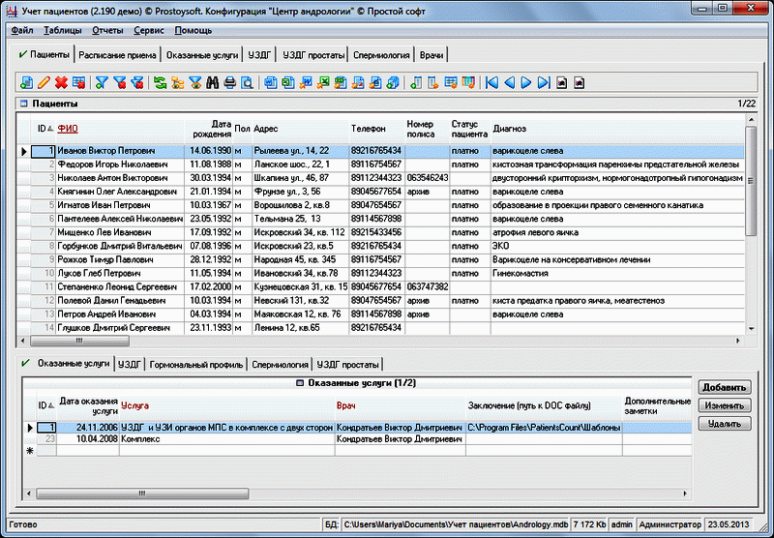Click the printer icon in toolbar
This screenshot has height=538, width=774.
click(229, 83)
